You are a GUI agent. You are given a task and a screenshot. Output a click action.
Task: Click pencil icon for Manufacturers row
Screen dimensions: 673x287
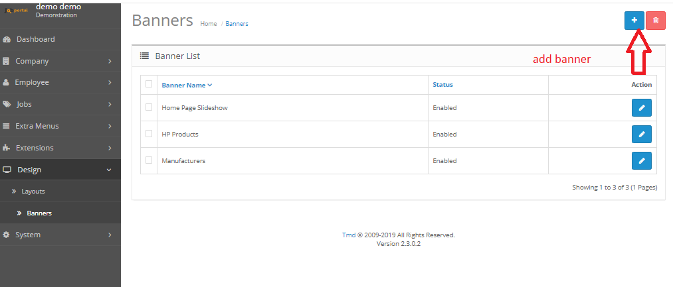[x=641, y=161]
